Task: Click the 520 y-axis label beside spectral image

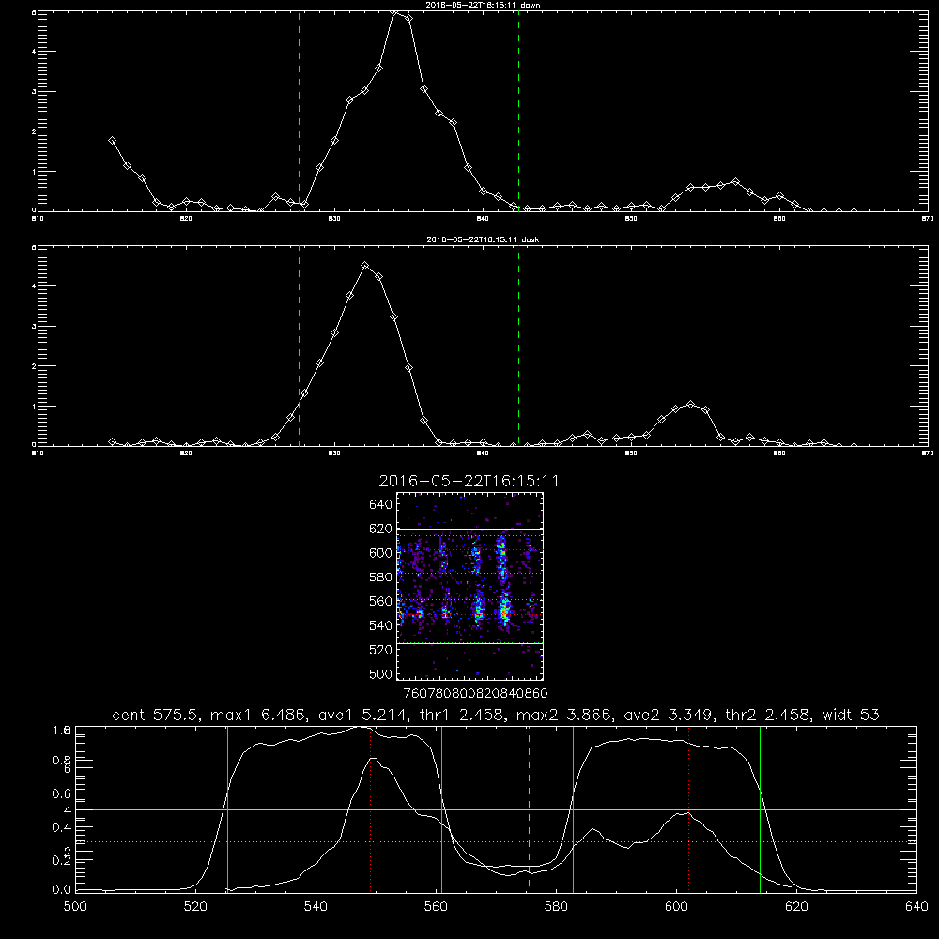Action: [x=380, y=650]
